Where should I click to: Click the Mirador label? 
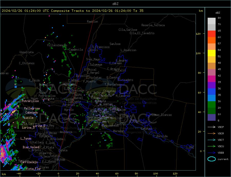[119, 131]
